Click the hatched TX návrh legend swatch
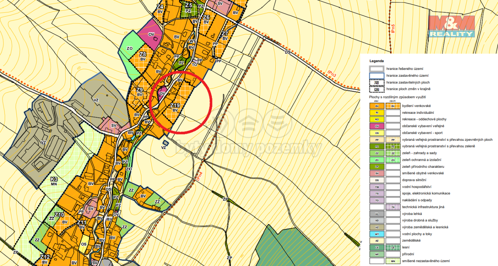The width and height of the screenshot is (498, 266). (393, 207)
